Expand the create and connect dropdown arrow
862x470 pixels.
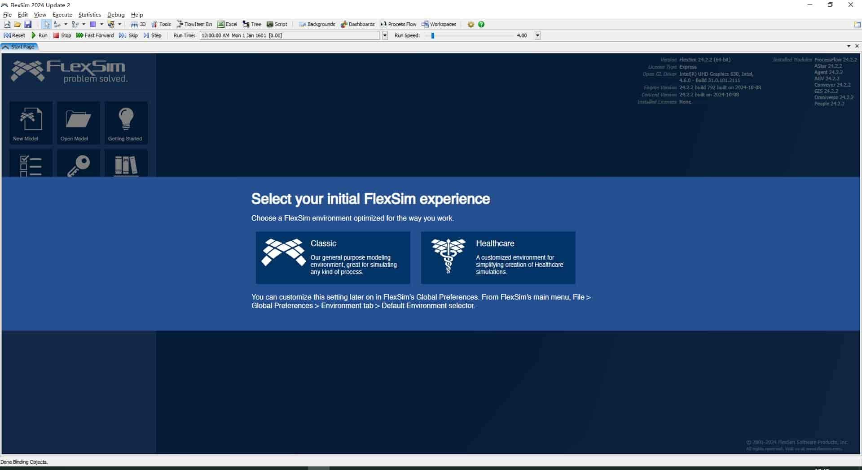coord(119,24)
